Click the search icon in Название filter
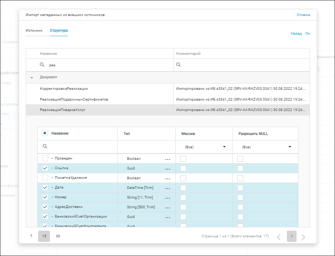The image size is (335, 256). 42,65
